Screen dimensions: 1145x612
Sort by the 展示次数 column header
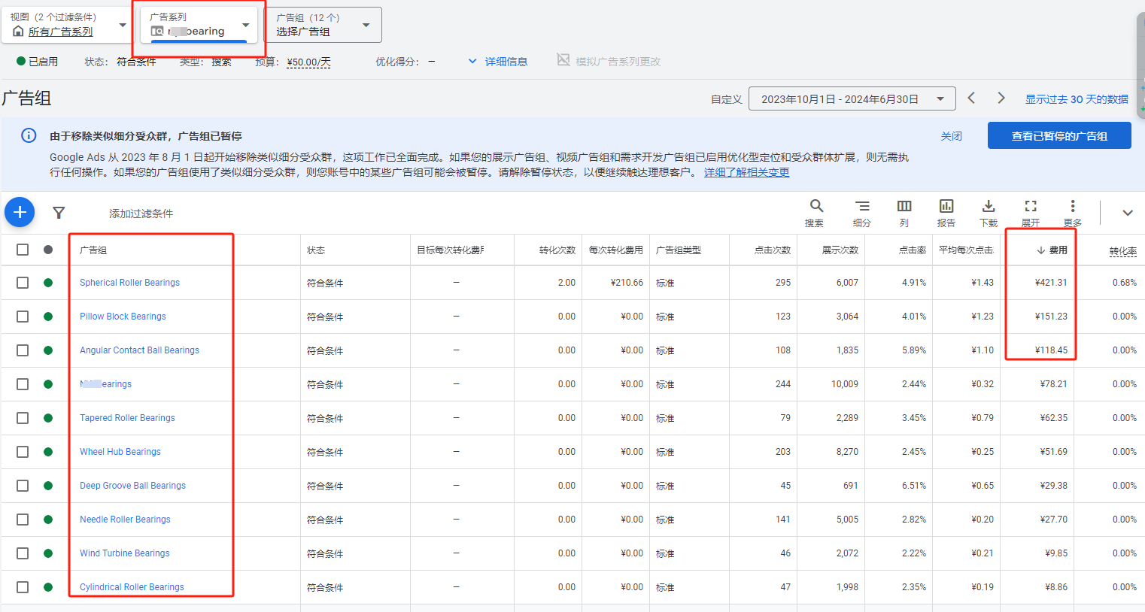point(840,250)
